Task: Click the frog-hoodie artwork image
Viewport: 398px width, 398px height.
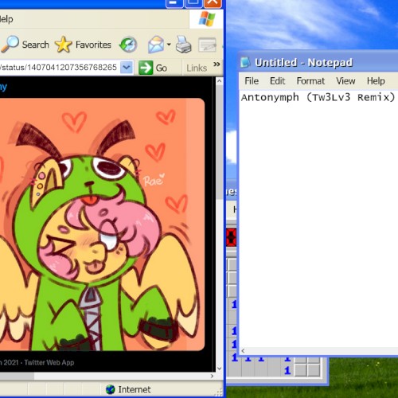Action: 102,224
